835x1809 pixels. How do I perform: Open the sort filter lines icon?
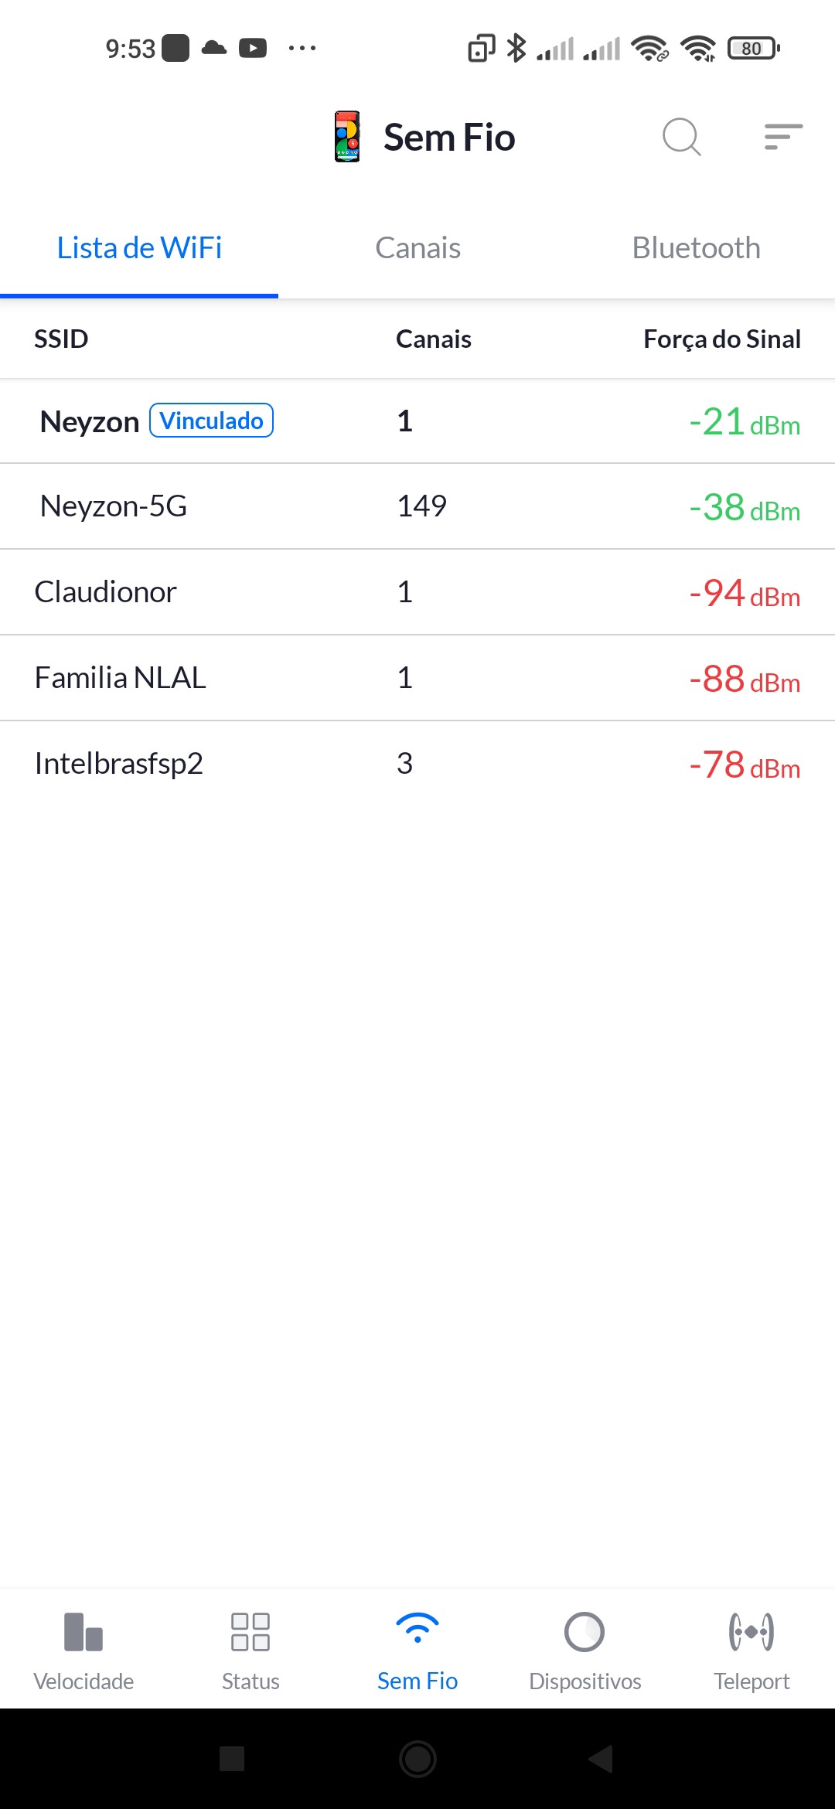point(783,137)
